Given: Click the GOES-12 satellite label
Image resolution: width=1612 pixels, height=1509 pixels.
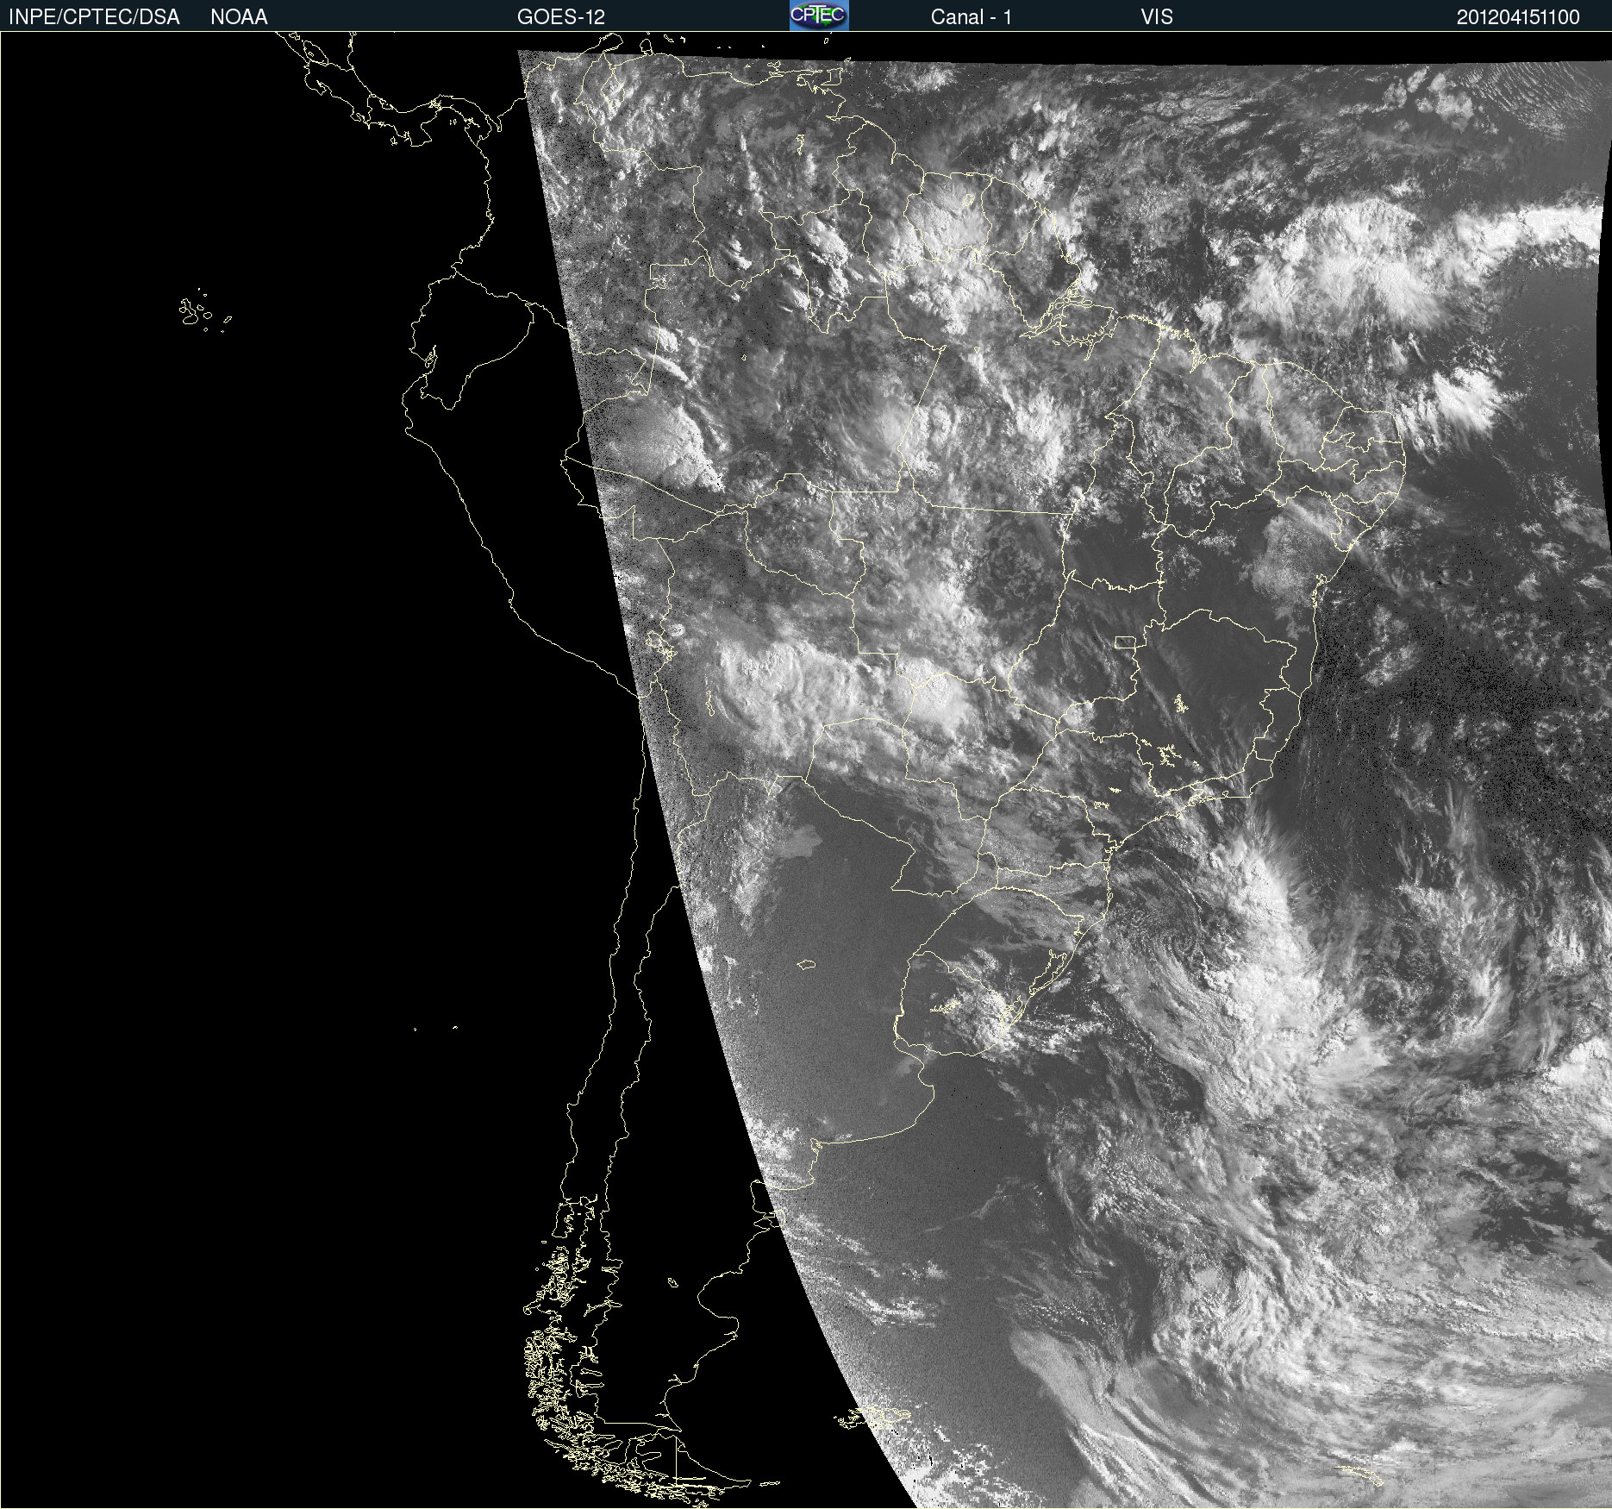Looking at the screenshot, I should pos(561,17).
